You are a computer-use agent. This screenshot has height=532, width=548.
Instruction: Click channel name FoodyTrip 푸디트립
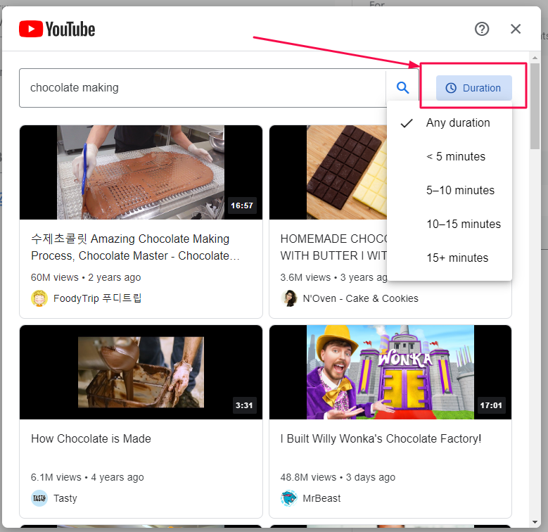coord(98,298)
